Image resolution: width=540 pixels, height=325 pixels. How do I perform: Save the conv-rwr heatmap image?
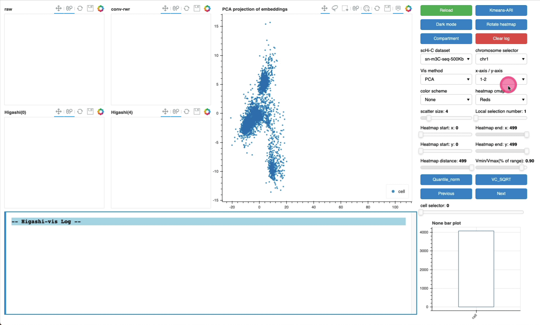click(197, 8)
